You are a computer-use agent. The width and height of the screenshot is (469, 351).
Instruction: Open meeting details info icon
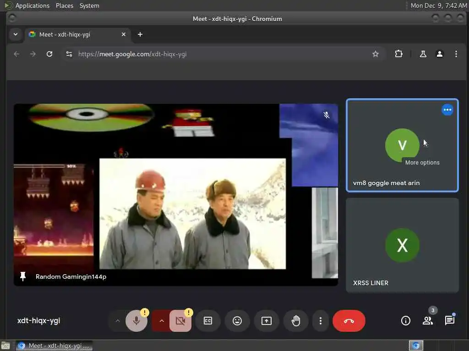click(406, 321)
